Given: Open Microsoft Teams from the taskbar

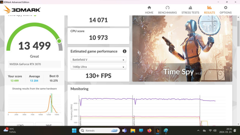Looking at the screenshot, I should coord(124,130).
